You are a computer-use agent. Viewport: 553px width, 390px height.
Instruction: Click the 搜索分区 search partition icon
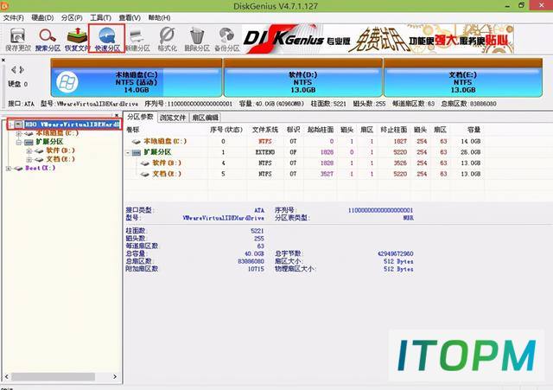48,40
